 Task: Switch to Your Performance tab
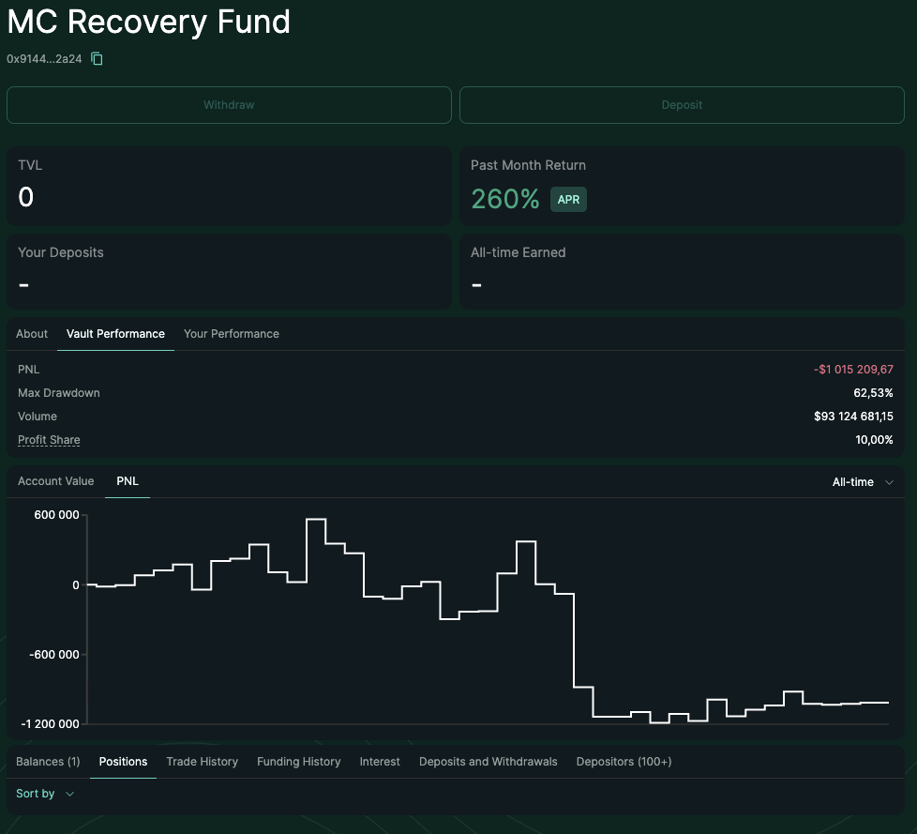coord(232,334)
